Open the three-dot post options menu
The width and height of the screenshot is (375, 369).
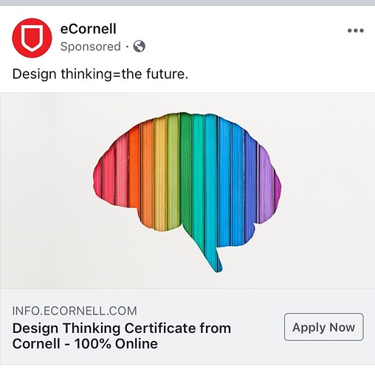[x=356, y=30]
